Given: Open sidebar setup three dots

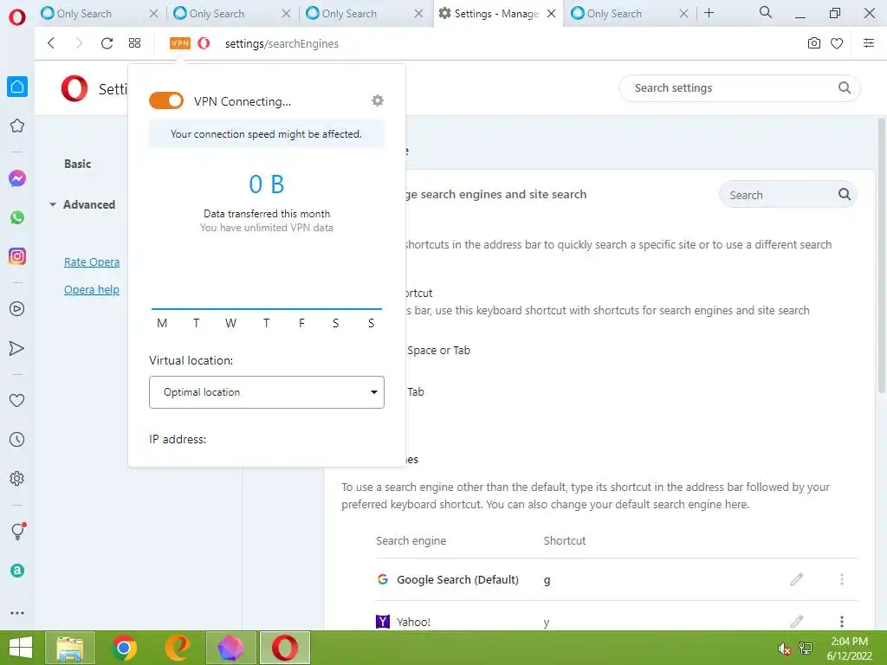Looking at the screenshot, I should coord(17,613).
